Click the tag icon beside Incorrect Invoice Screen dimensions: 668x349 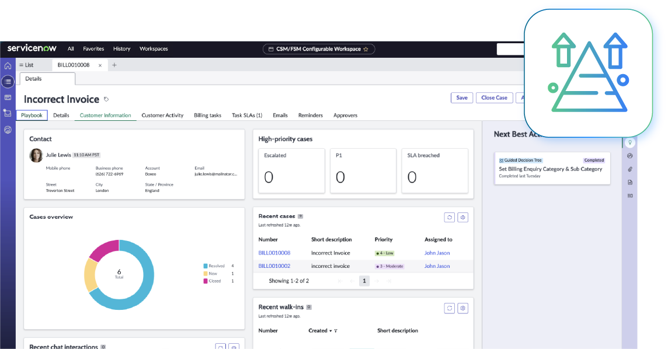(106, 99)
